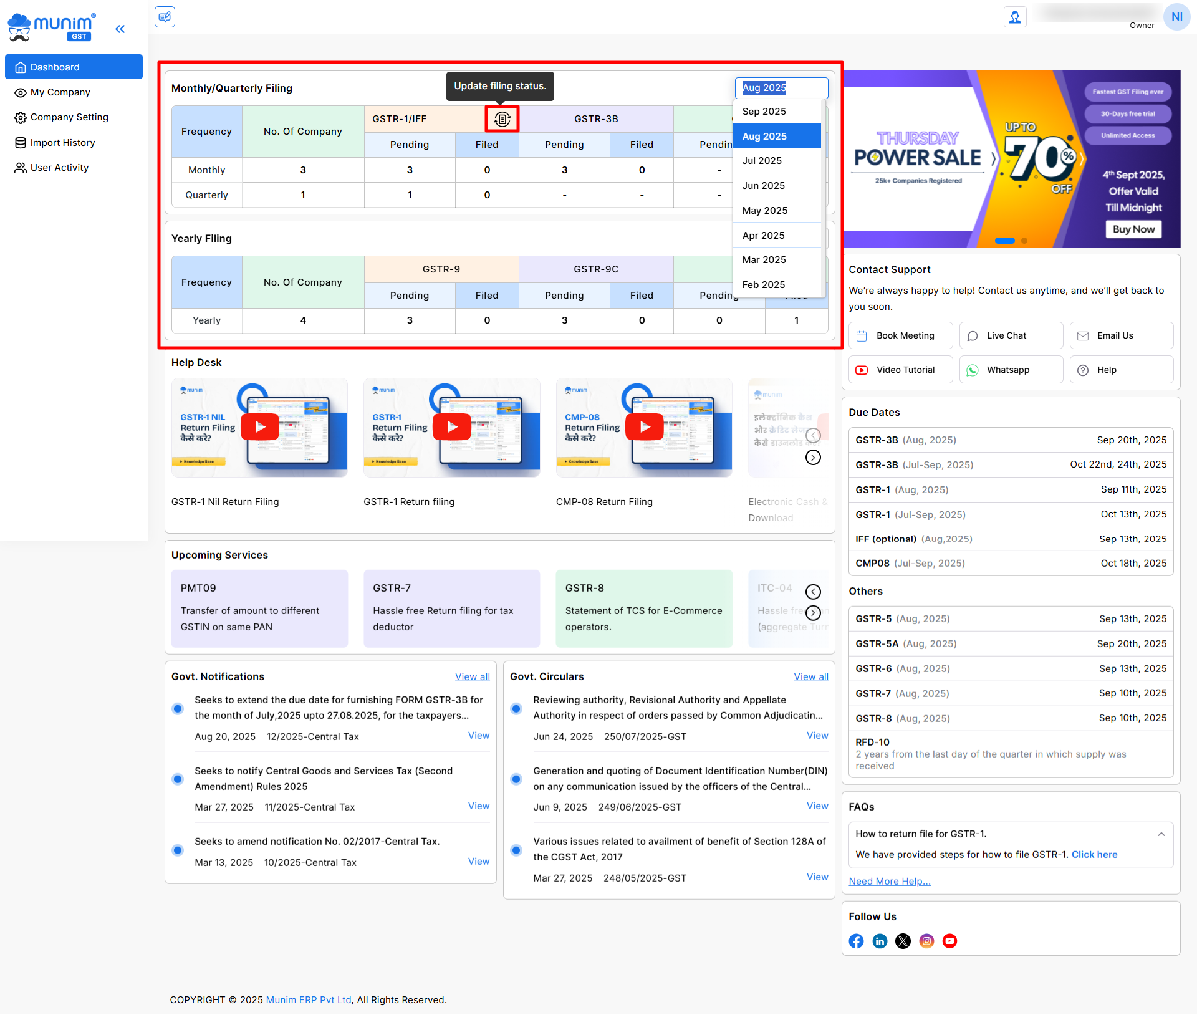
Task: Click the Thursday Power Sale banner
Action: (x=1011, y=159)
